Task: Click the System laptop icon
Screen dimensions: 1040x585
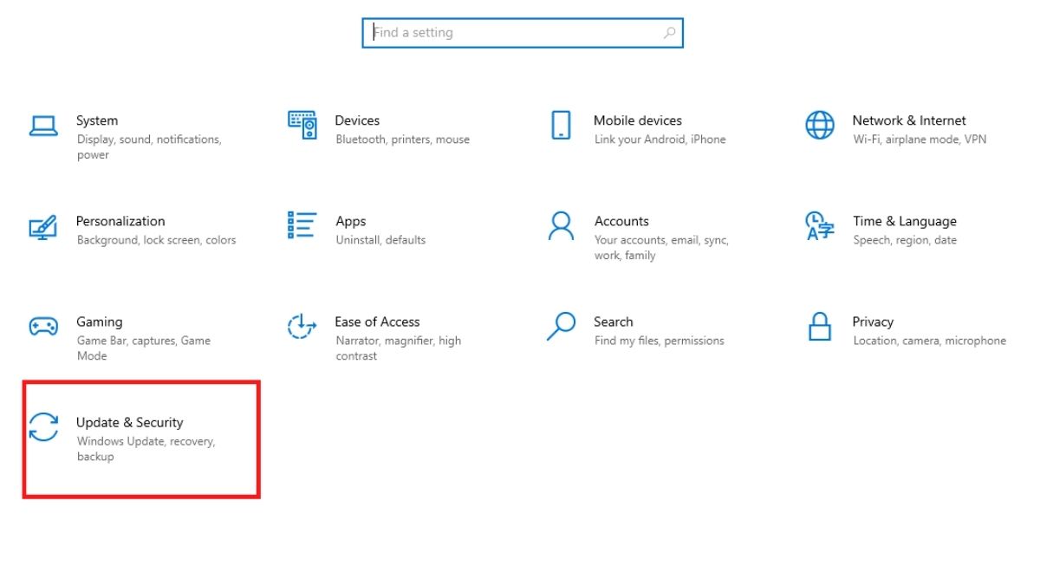Action: pyautogui.click(x=43, y=125)
